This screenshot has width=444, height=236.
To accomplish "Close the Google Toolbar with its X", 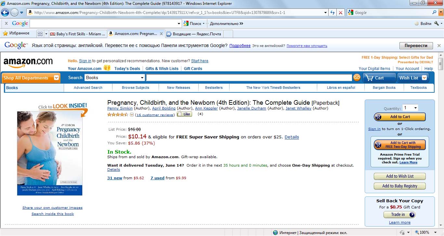I will [x=6, y=23].
